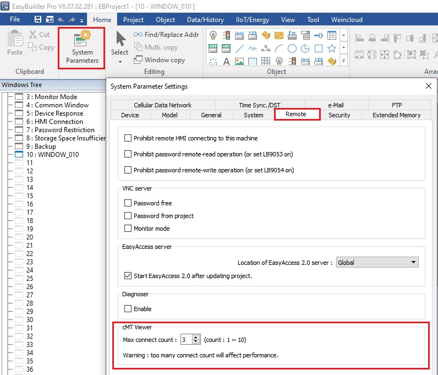Click into the Max connect count field
The width and height of the screenshot is (438, 375).
coord(187,340)
